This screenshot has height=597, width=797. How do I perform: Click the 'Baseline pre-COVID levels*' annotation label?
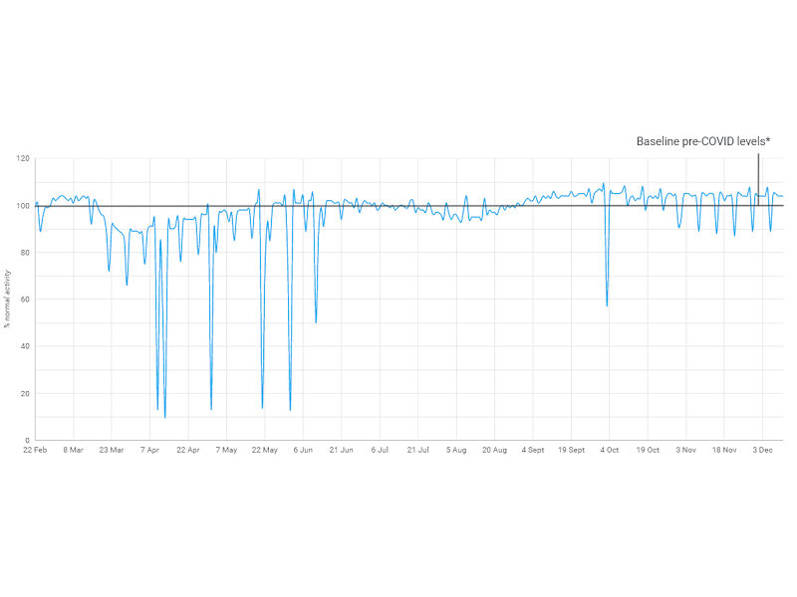[703, 141]
